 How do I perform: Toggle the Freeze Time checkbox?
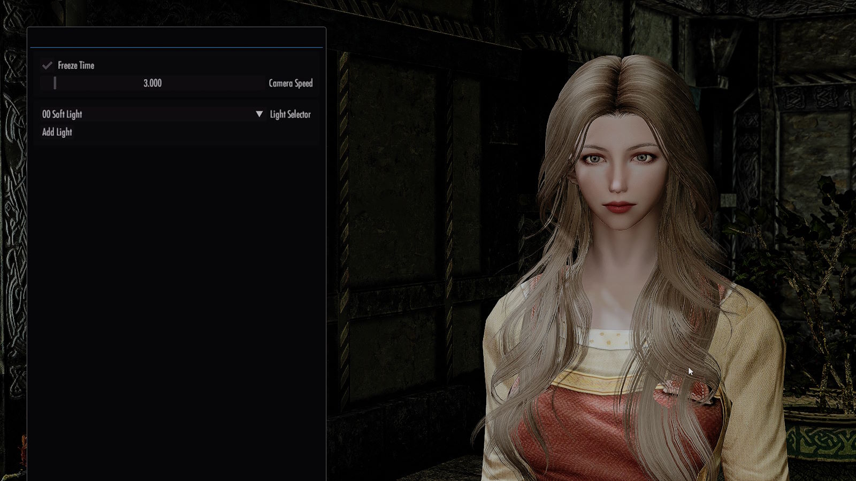pos(47,65)
